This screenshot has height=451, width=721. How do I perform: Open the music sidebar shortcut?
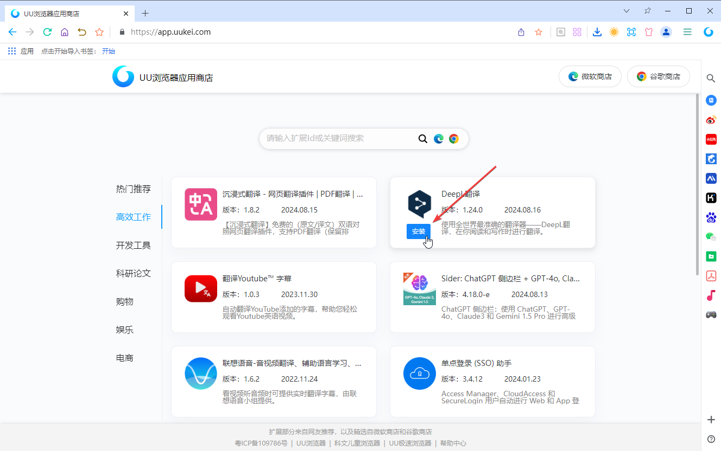click(711, 295)
